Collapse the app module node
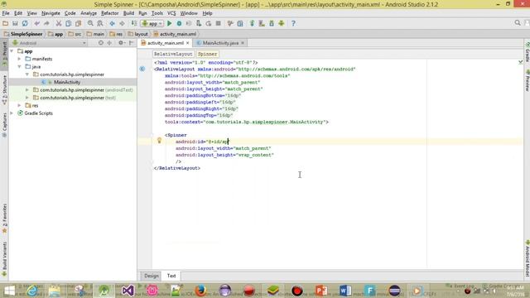The width and height of the screenshot is (530, 298). coord(12,51)
